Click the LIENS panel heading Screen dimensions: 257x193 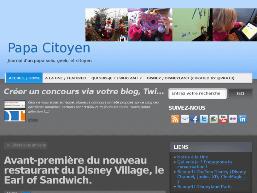point(181,147)
